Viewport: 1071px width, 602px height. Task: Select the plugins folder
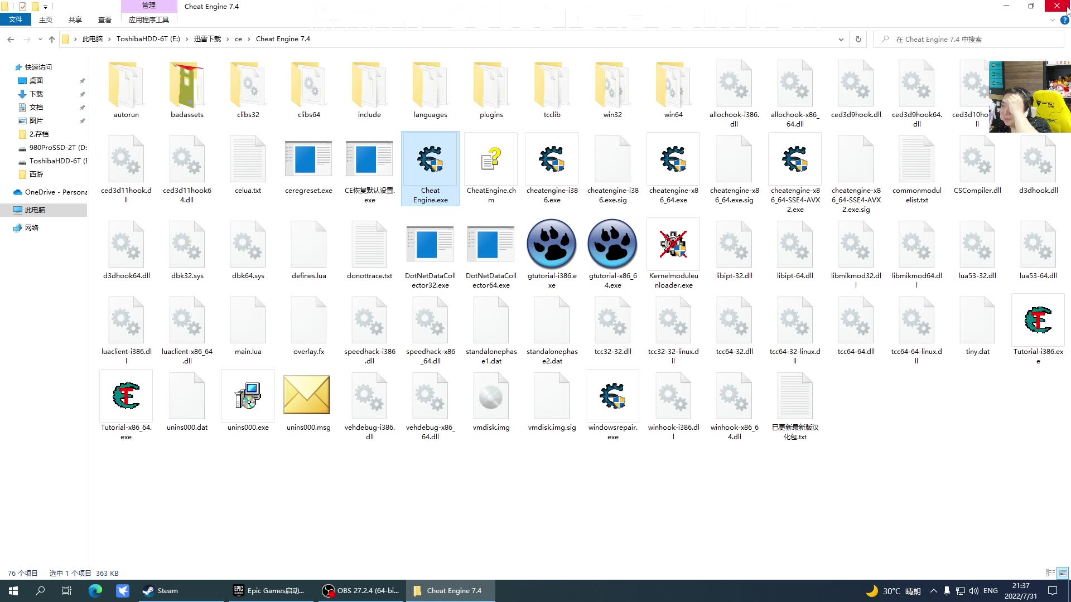pos(491,85)
